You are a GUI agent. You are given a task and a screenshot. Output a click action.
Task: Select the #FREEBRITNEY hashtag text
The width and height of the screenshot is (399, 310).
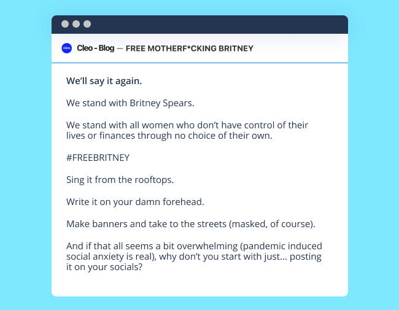[98, 158]
